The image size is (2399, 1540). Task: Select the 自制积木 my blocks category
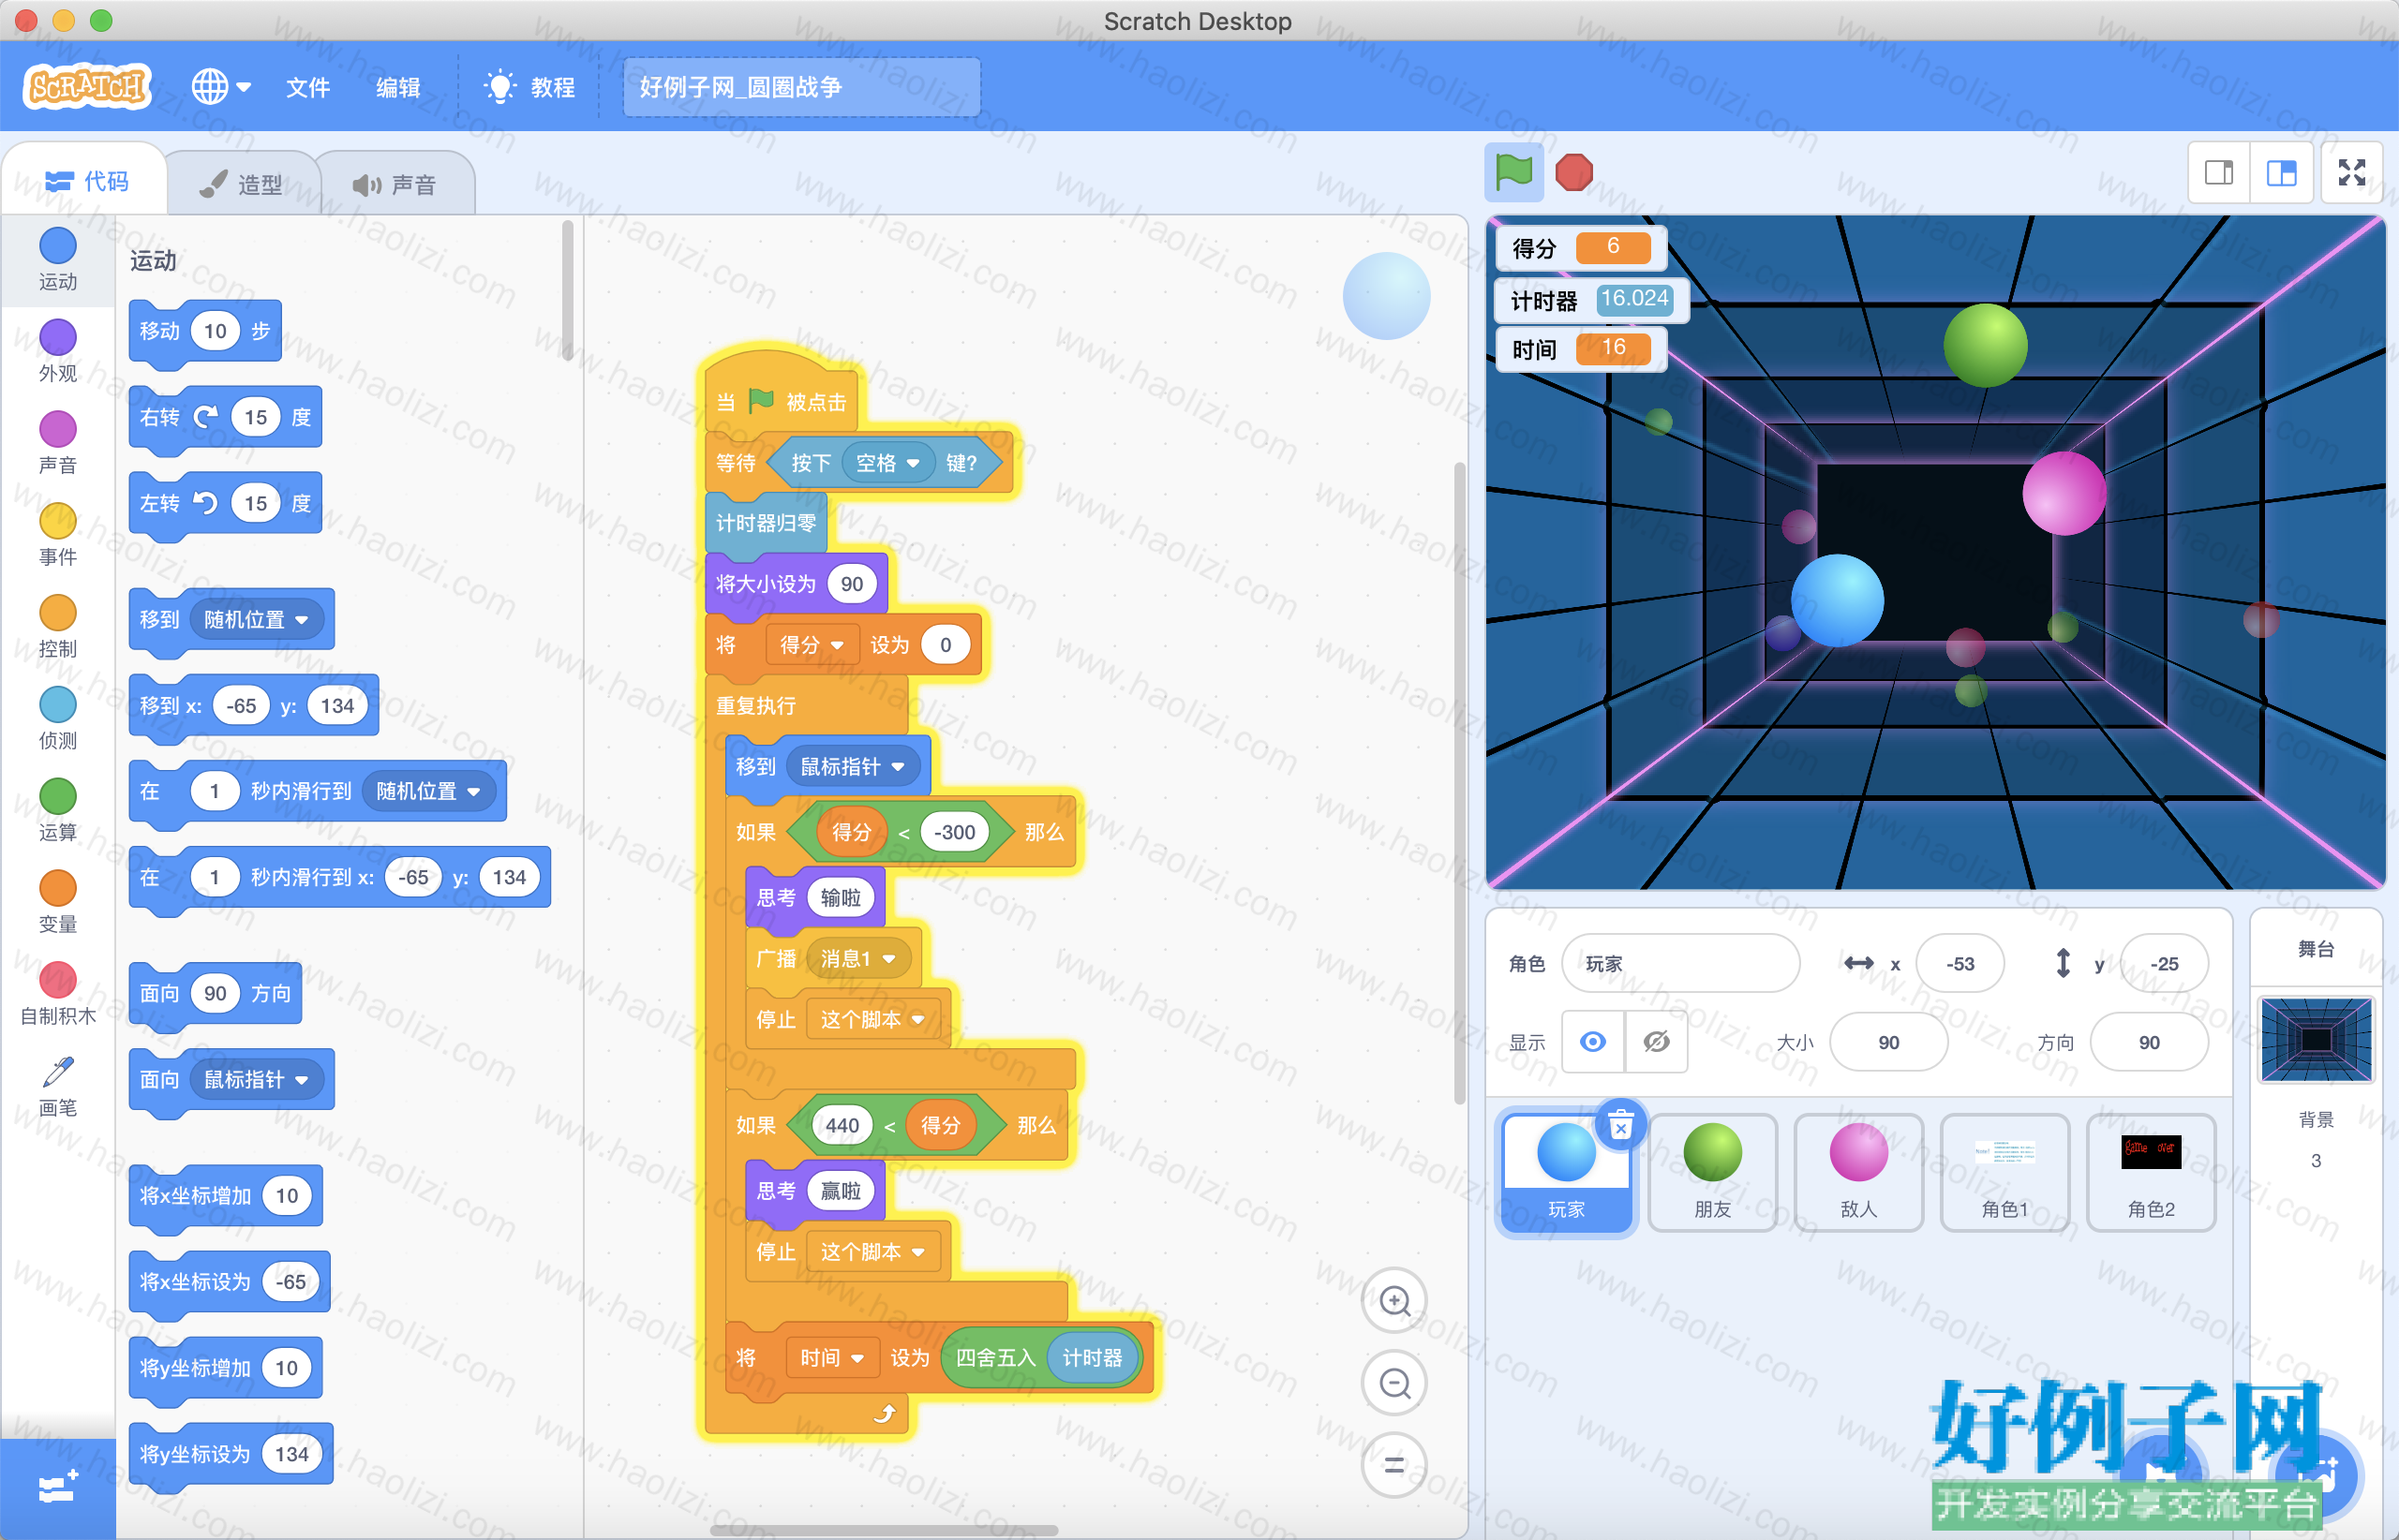[x=58, y=995]
